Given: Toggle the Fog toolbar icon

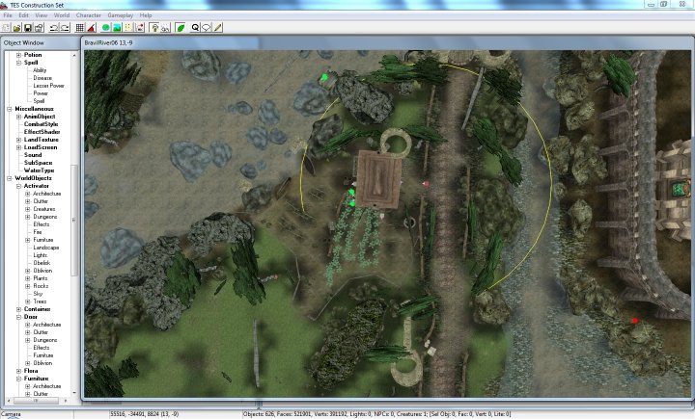Looking at the screenshot, I should click(x=165, y=27).
